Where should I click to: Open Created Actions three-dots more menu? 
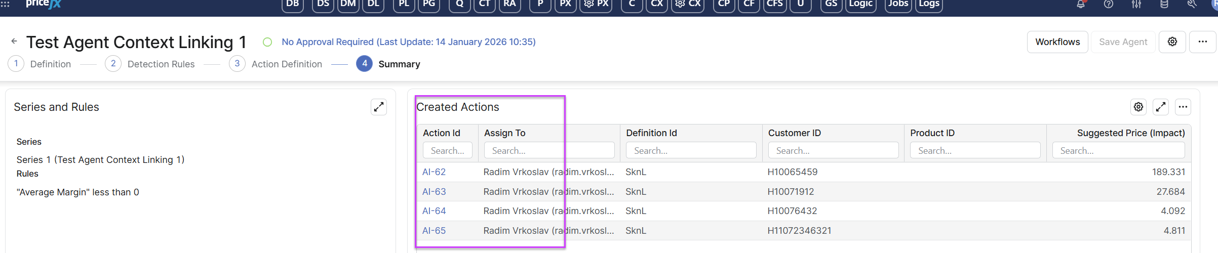point(1183,107)
